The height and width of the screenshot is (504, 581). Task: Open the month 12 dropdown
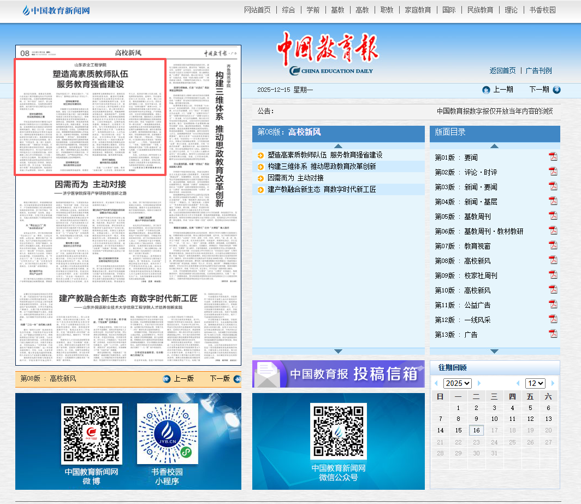tap(535, 383)
